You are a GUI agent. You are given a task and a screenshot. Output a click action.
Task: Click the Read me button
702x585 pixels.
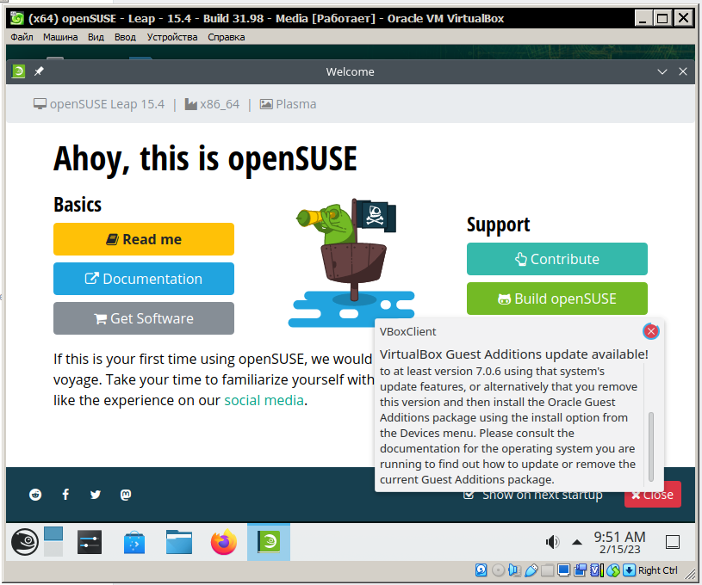[x=144, y=239]
